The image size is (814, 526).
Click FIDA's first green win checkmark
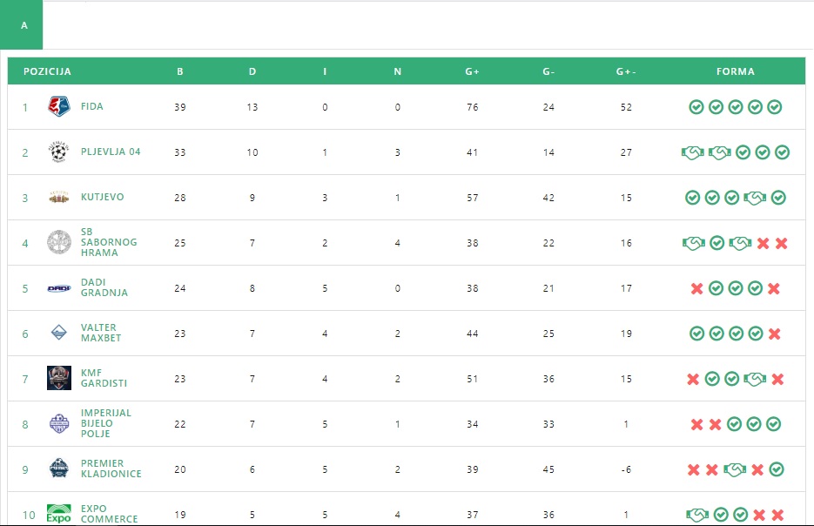[696, 107]
